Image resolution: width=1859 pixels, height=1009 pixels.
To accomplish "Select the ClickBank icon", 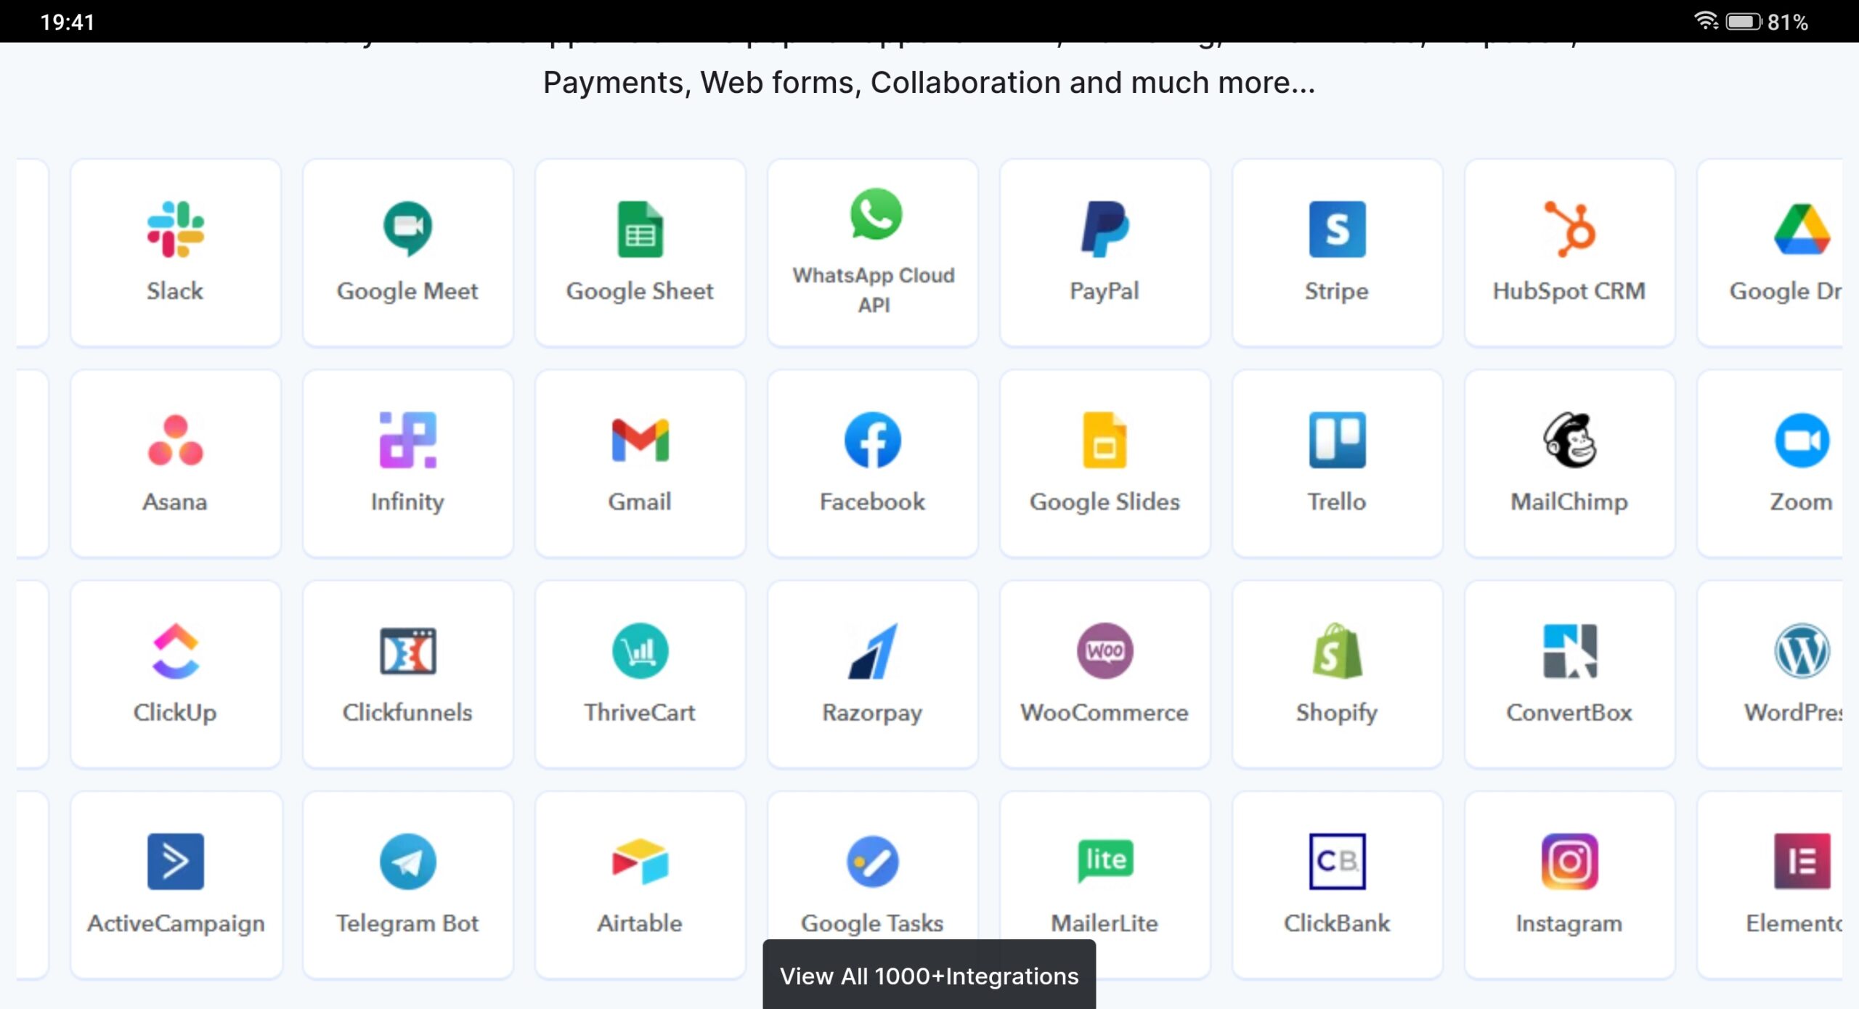I will pos(1337,861).
